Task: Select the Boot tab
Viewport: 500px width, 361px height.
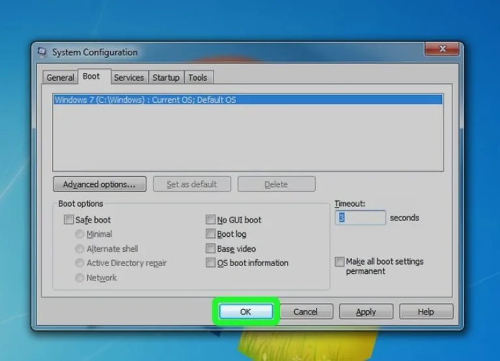Action: (91, 77)
